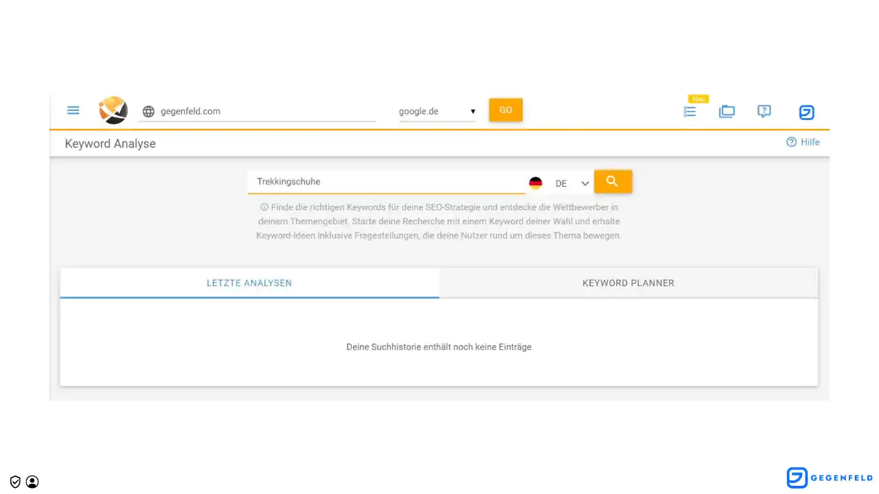Click the orange magnifier search button
879x494 pixels.
click(x=613, y=182)
